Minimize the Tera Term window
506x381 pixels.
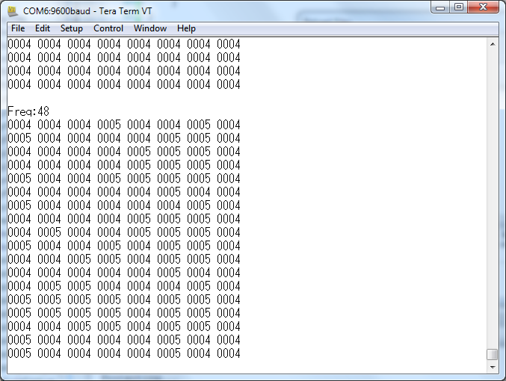coord(441,7)
